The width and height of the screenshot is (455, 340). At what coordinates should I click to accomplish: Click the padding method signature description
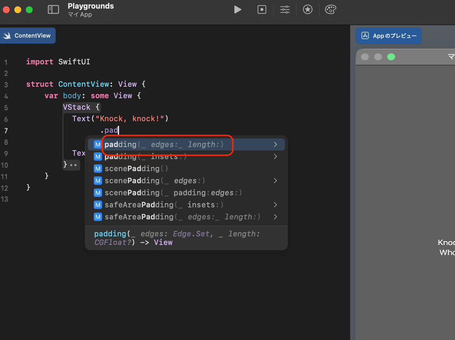[x=177, y=238]
